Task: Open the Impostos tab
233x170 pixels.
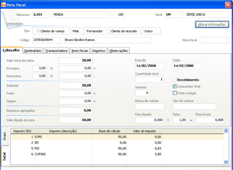Action: 99,51
